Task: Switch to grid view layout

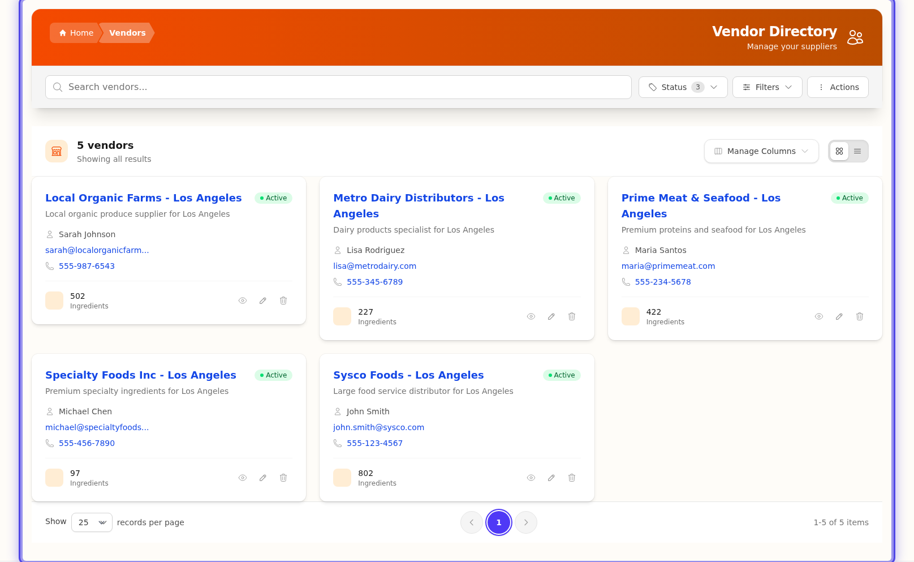Action: (x=839, y=151)
